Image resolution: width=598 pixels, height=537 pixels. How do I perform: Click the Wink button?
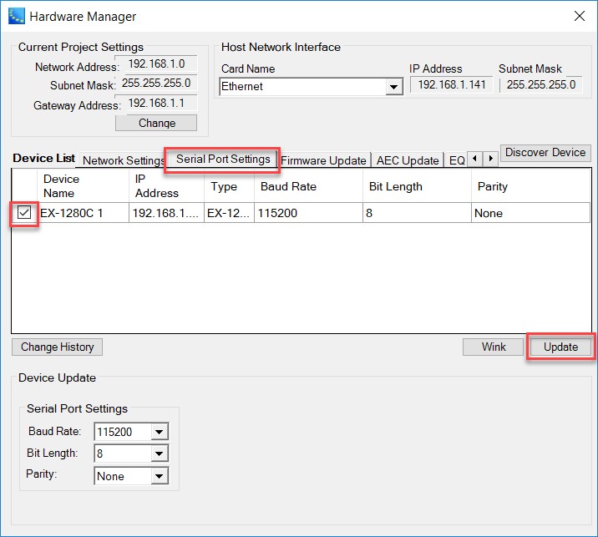493,347
